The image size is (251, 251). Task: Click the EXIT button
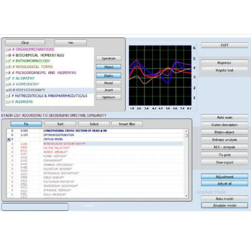(224, 45)
